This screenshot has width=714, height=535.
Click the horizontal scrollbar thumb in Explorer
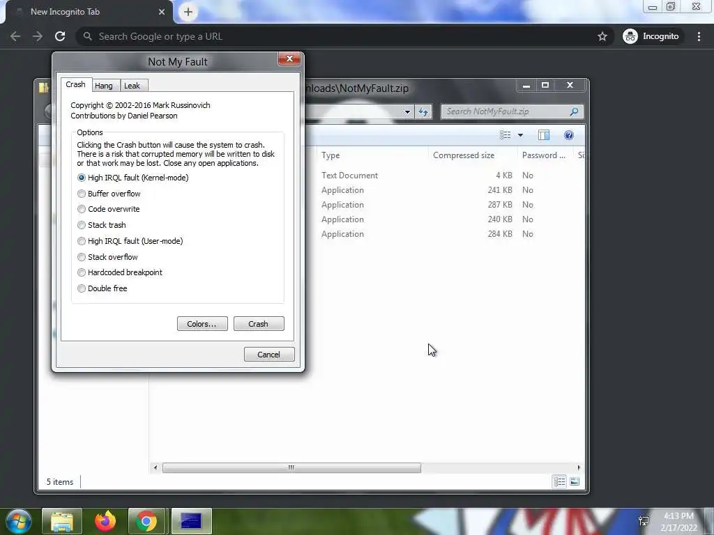tap(291, 467)
